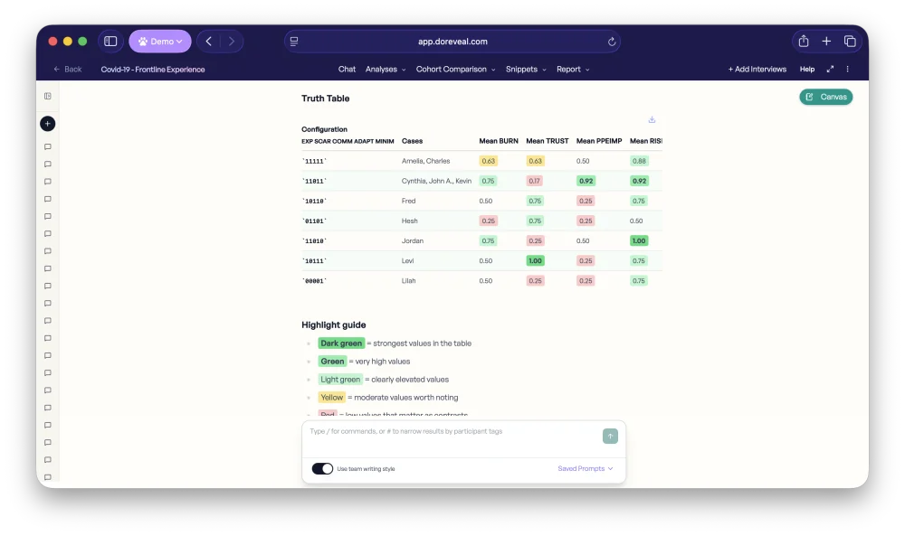
Task: Reload page with the refresh icon
Action: coord(611,42)
